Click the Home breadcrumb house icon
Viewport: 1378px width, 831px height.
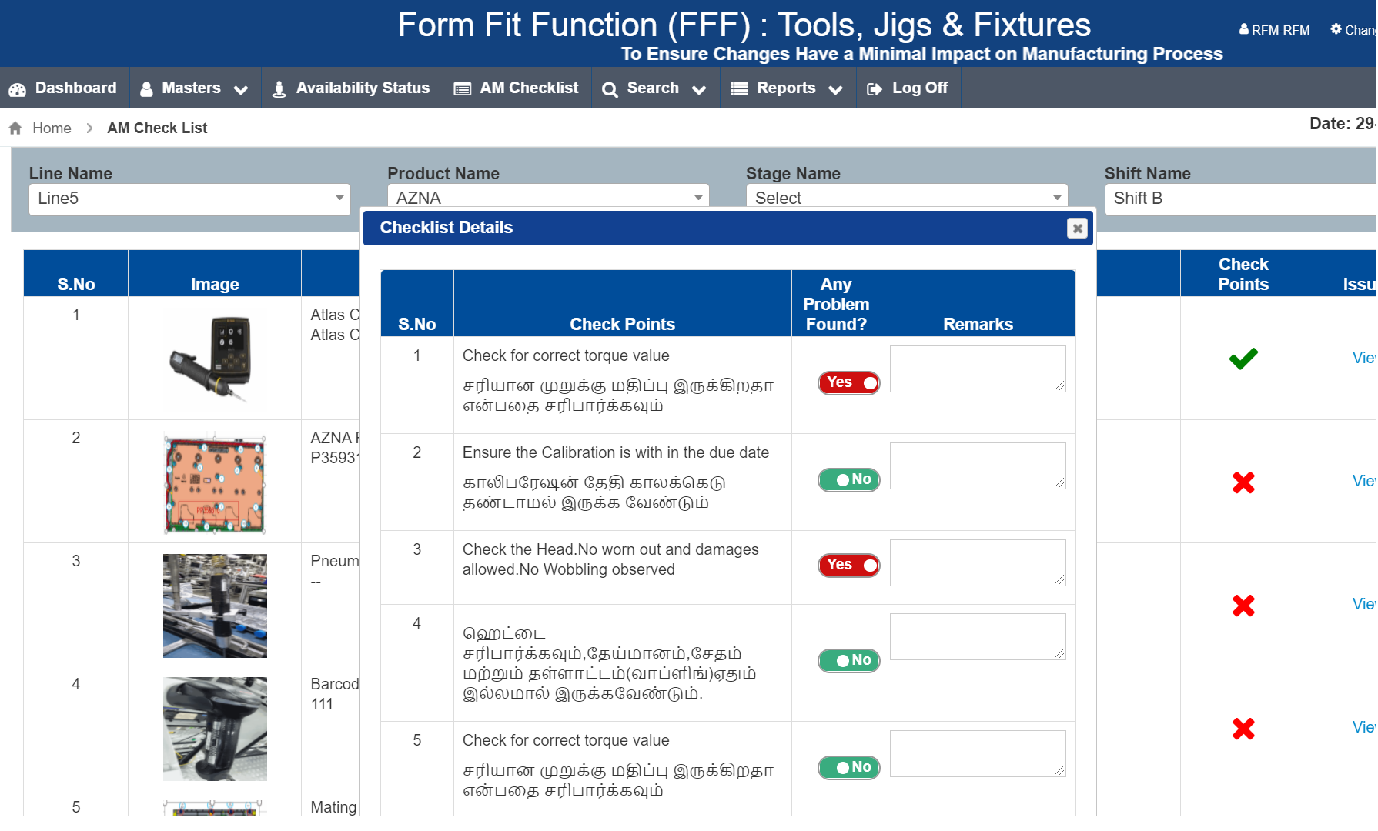[15, 128]
